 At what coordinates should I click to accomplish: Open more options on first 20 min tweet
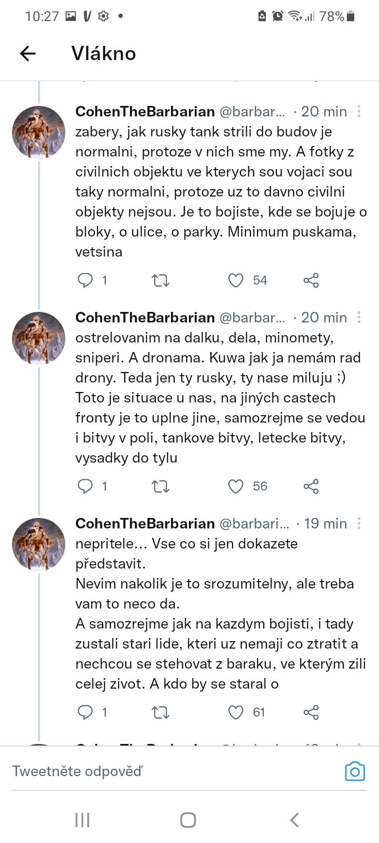pos(359,111)
